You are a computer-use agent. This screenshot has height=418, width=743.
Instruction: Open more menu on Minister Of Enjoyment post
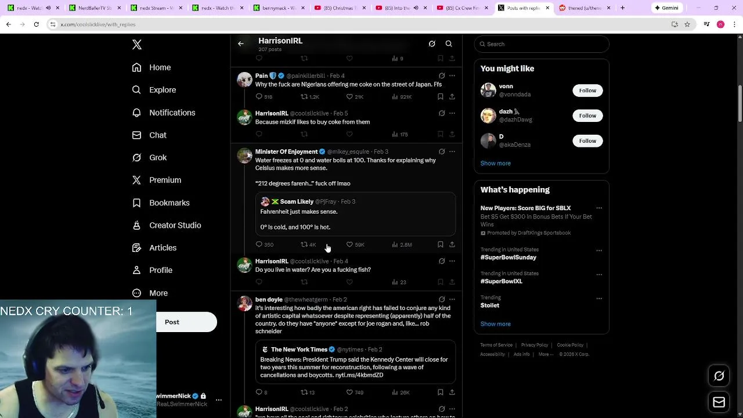tap(452, 152)
